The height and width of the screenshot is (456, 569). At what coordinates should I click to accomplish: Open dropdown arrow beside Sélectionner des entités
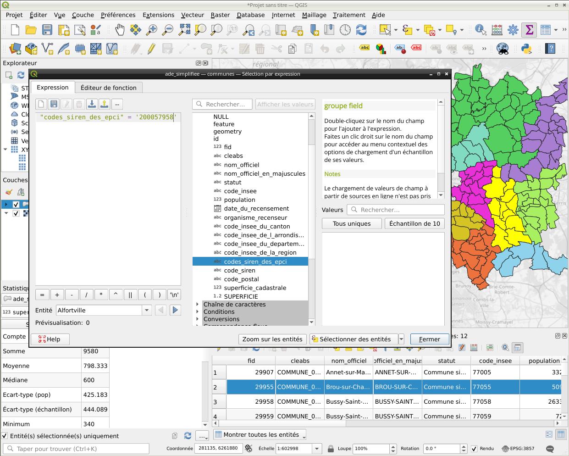tap(401, 339)
